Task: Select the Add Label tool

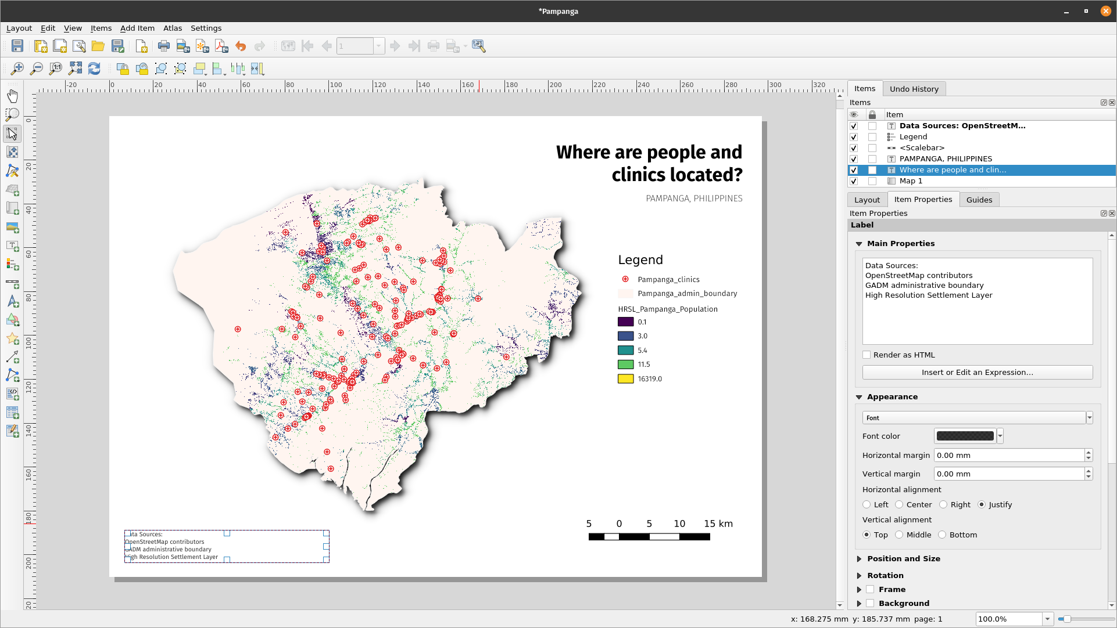Action: [12, 246]
